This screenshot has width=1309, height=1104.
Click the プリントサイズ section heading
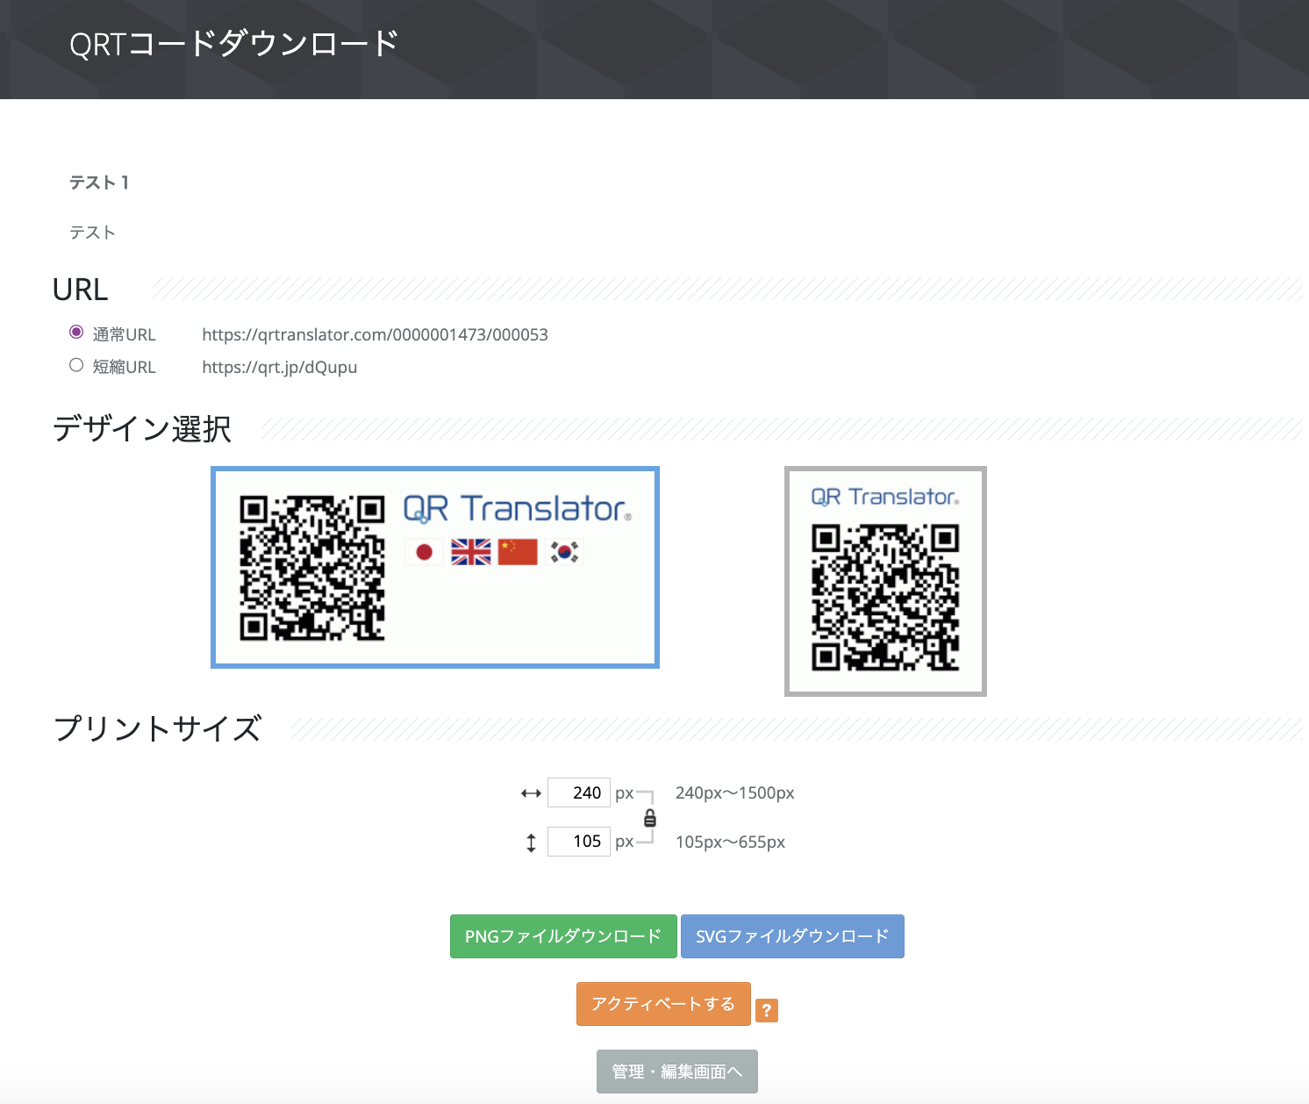(x=158, y=728)
